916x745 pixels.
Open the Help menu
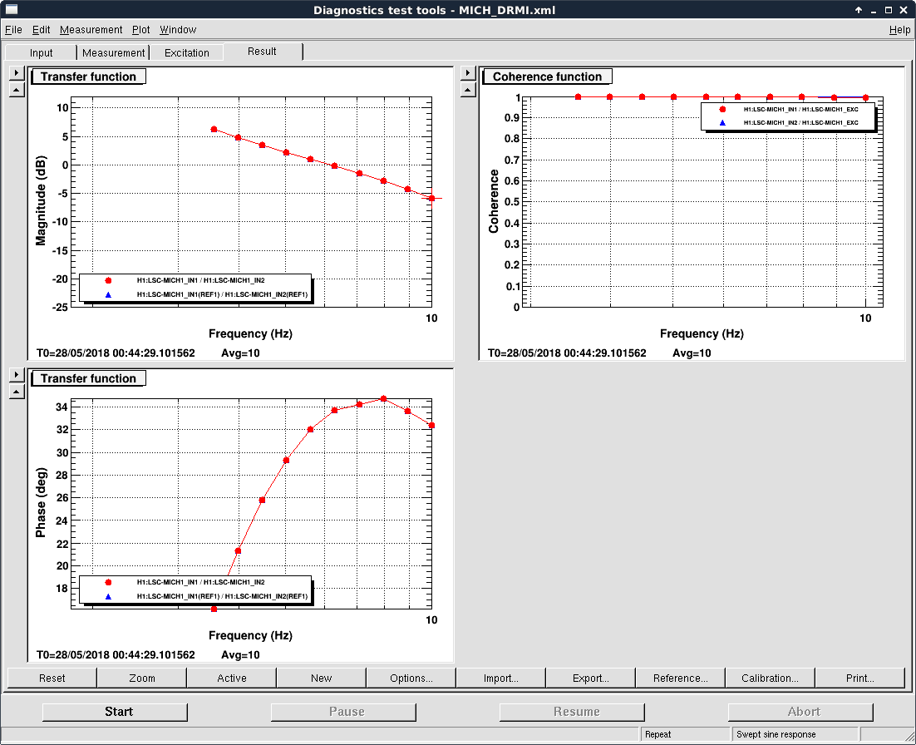(899, 30)
